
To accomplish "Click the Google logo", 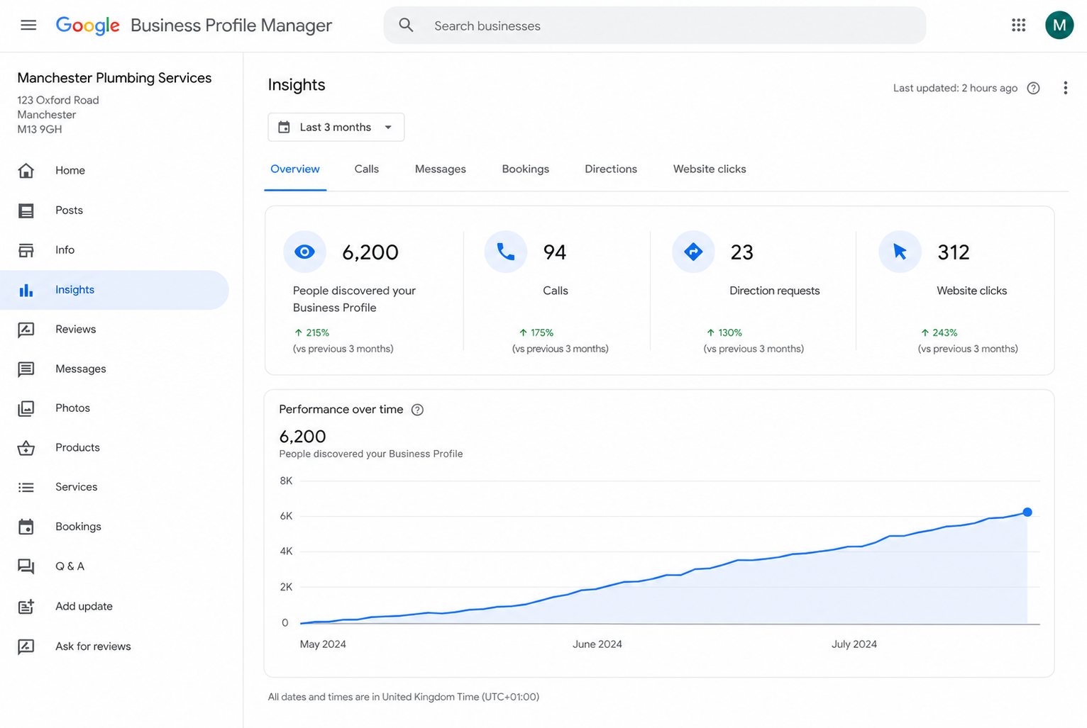I will pos(88,26).
